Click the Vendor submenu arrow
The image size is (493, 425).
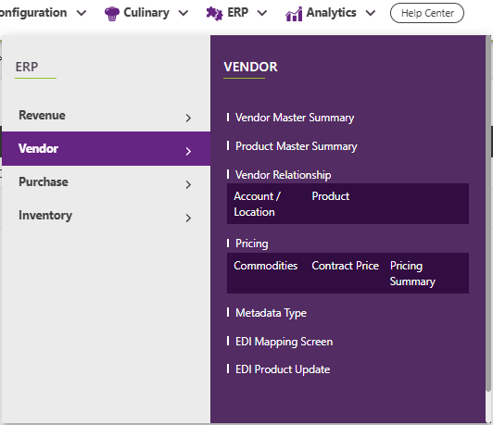[x=188, y=152]
